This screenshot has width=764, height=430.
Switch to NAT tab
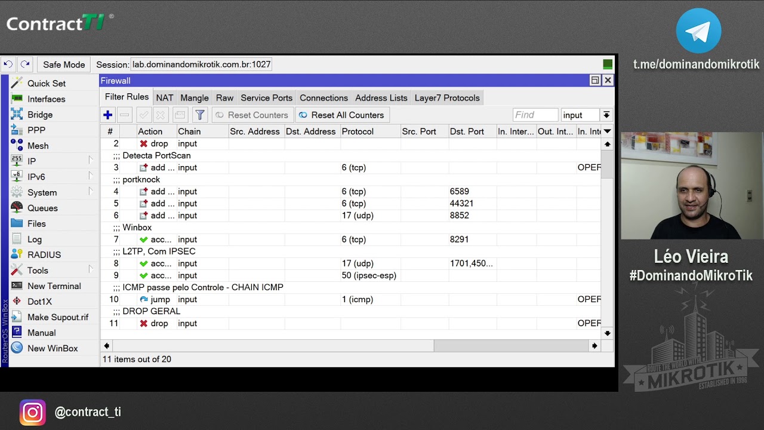165,98
